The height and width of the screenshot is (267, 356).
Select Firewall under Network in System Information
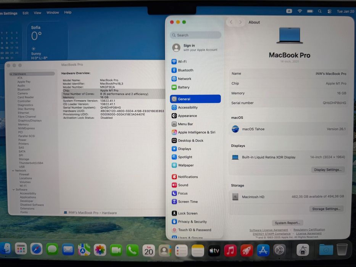point(24,174)
